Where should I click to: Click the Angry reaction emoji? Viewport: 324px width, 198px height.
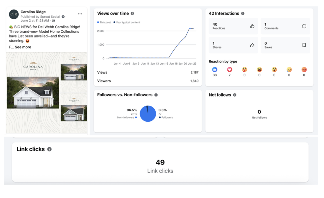(304, 69)
